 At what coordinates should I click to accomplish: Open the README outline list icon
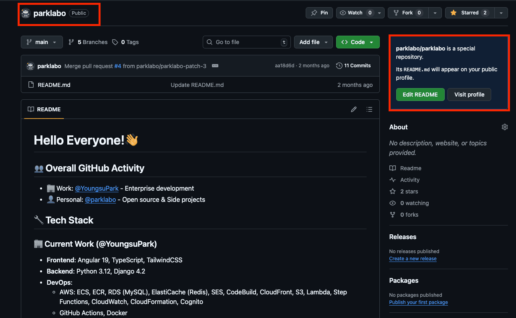click(x=369, y=109)
